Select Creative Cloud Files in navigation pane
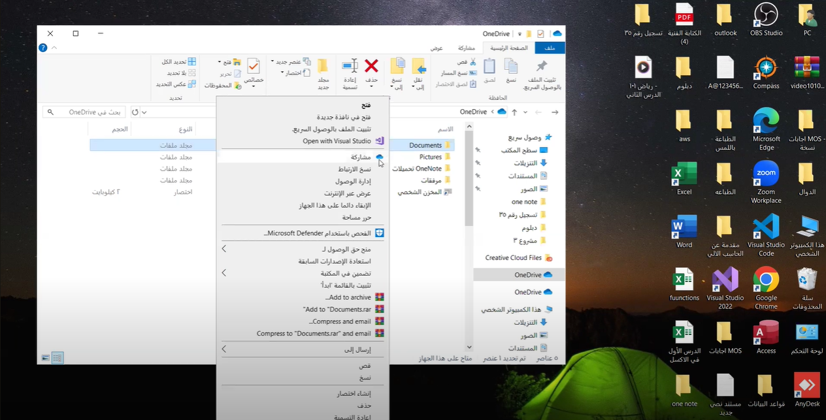The height and width of the screenshot is (420, 826). tap(513, 258)
